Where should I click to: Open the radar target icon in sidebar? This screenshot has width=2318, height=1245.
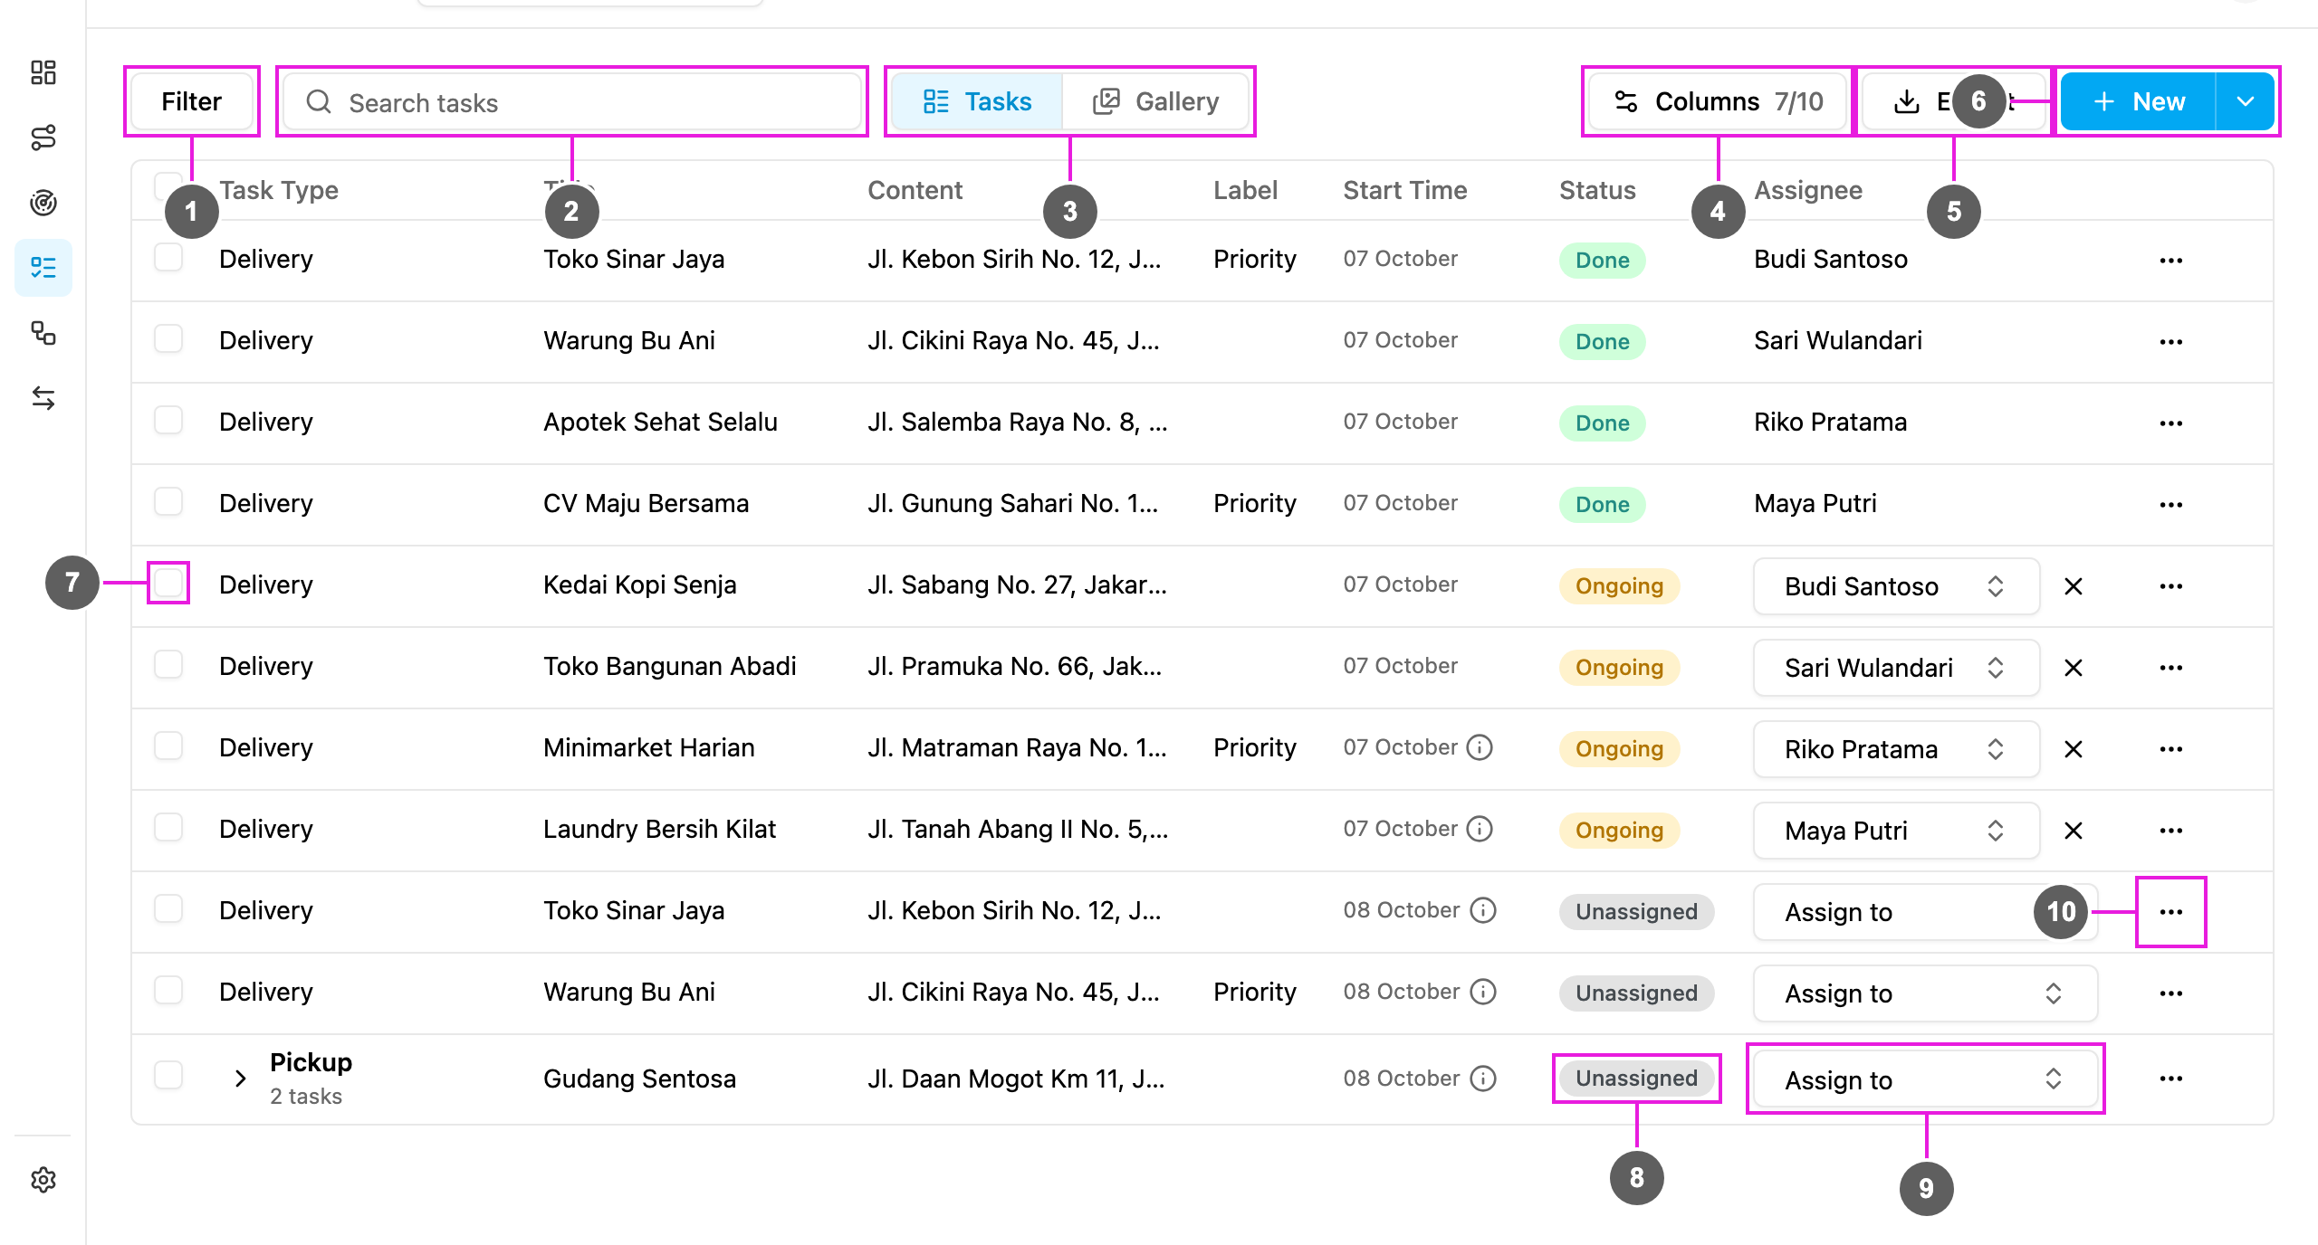[43, 203]
